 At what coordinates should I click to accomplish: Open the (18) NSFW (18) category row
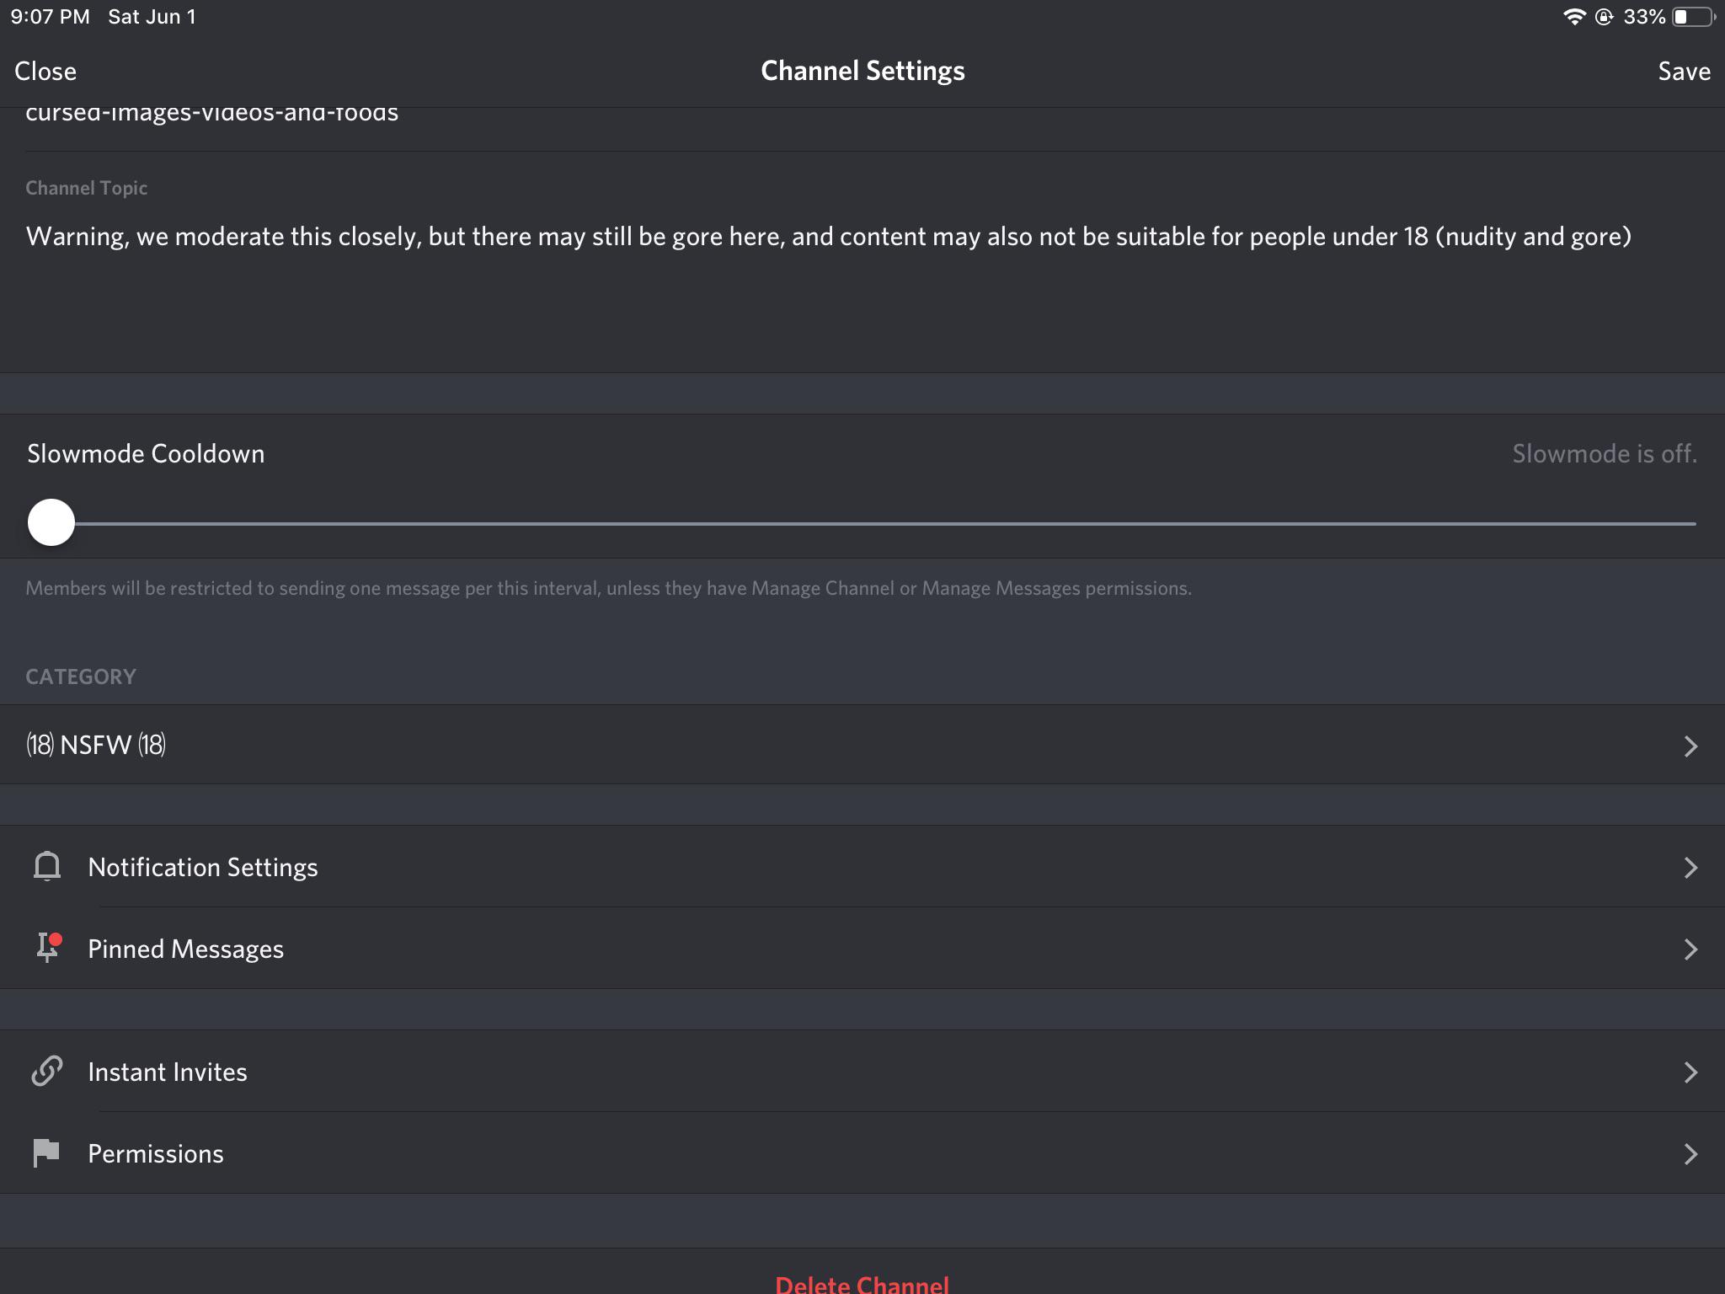[862, 745]
